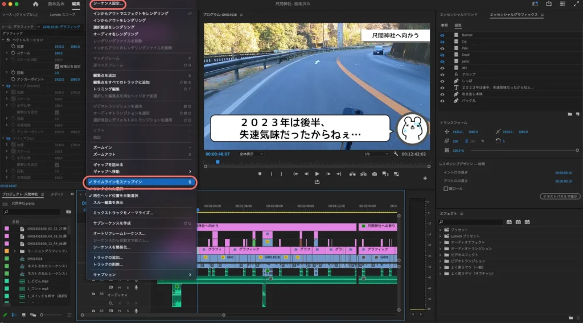583x323 pixels.
Task: Click the proxy toggle icon
Action: click(396, 174)
